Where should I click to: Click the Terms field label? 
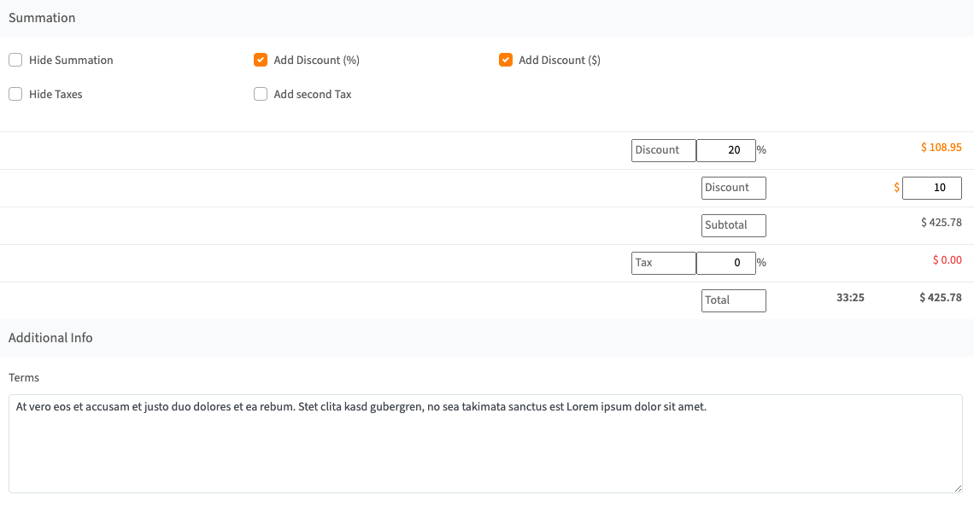[x=24, y=378]
